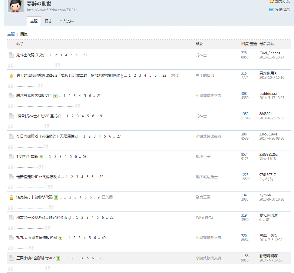
Task: Click thread icon for TNT枪手辅助
Action: (12, 156)
